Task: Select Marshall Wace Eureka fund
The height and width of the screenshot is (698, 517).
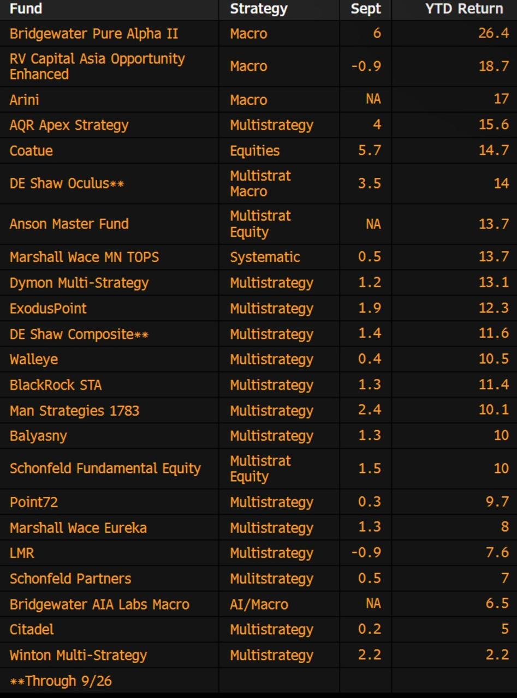Action: pos(78,528)
